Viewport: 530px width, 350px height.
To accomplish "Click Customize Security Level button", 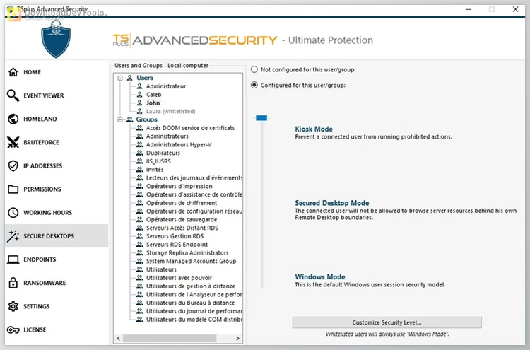I will click(387, 322).
